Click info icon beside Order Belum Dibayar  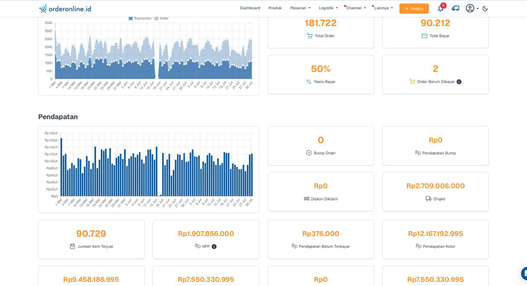point(459,82)
